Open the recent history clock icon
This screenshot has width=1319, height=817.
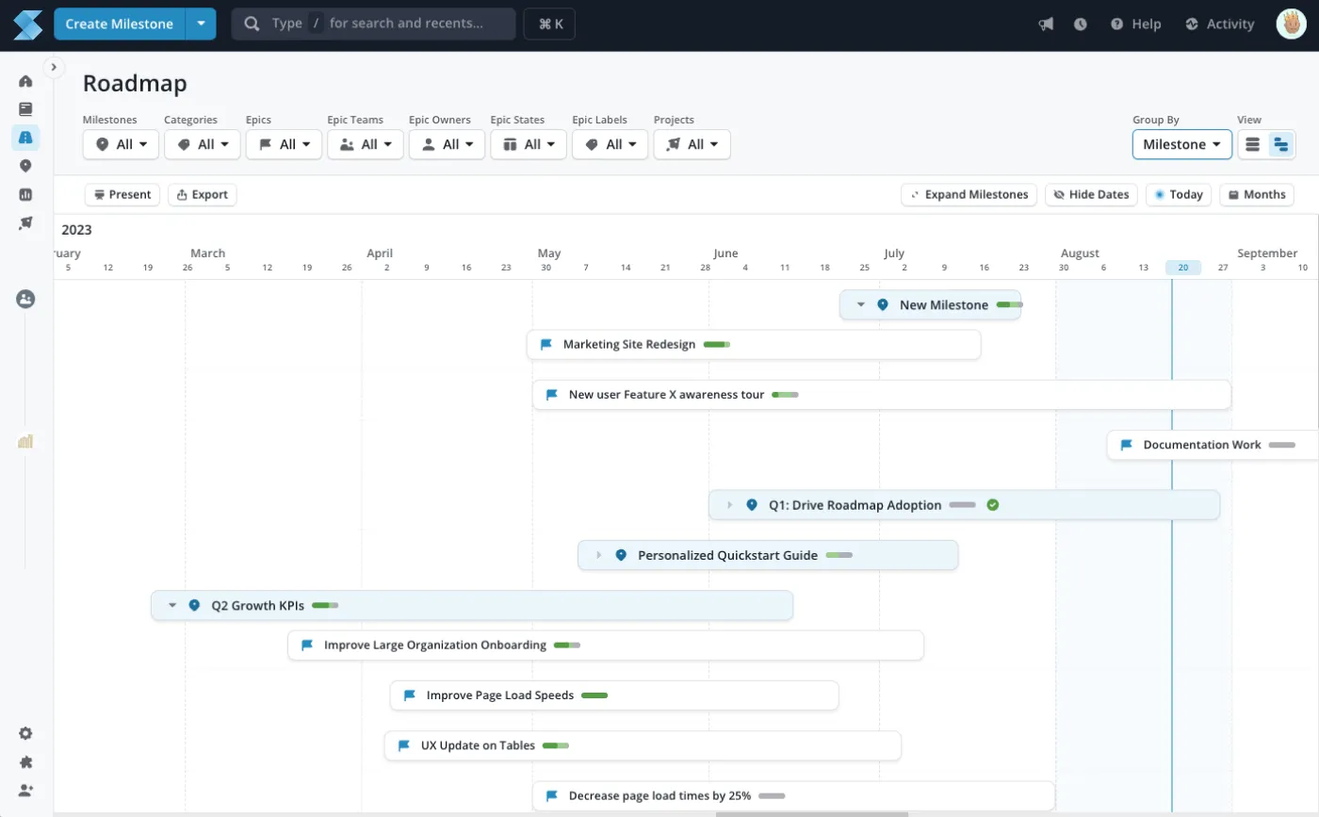tap(1081, 25)
